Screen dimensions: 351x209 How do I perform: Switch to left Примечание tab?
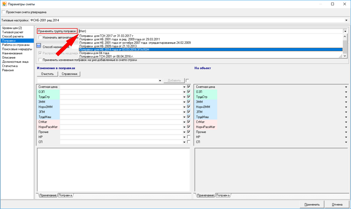point(48,195)
